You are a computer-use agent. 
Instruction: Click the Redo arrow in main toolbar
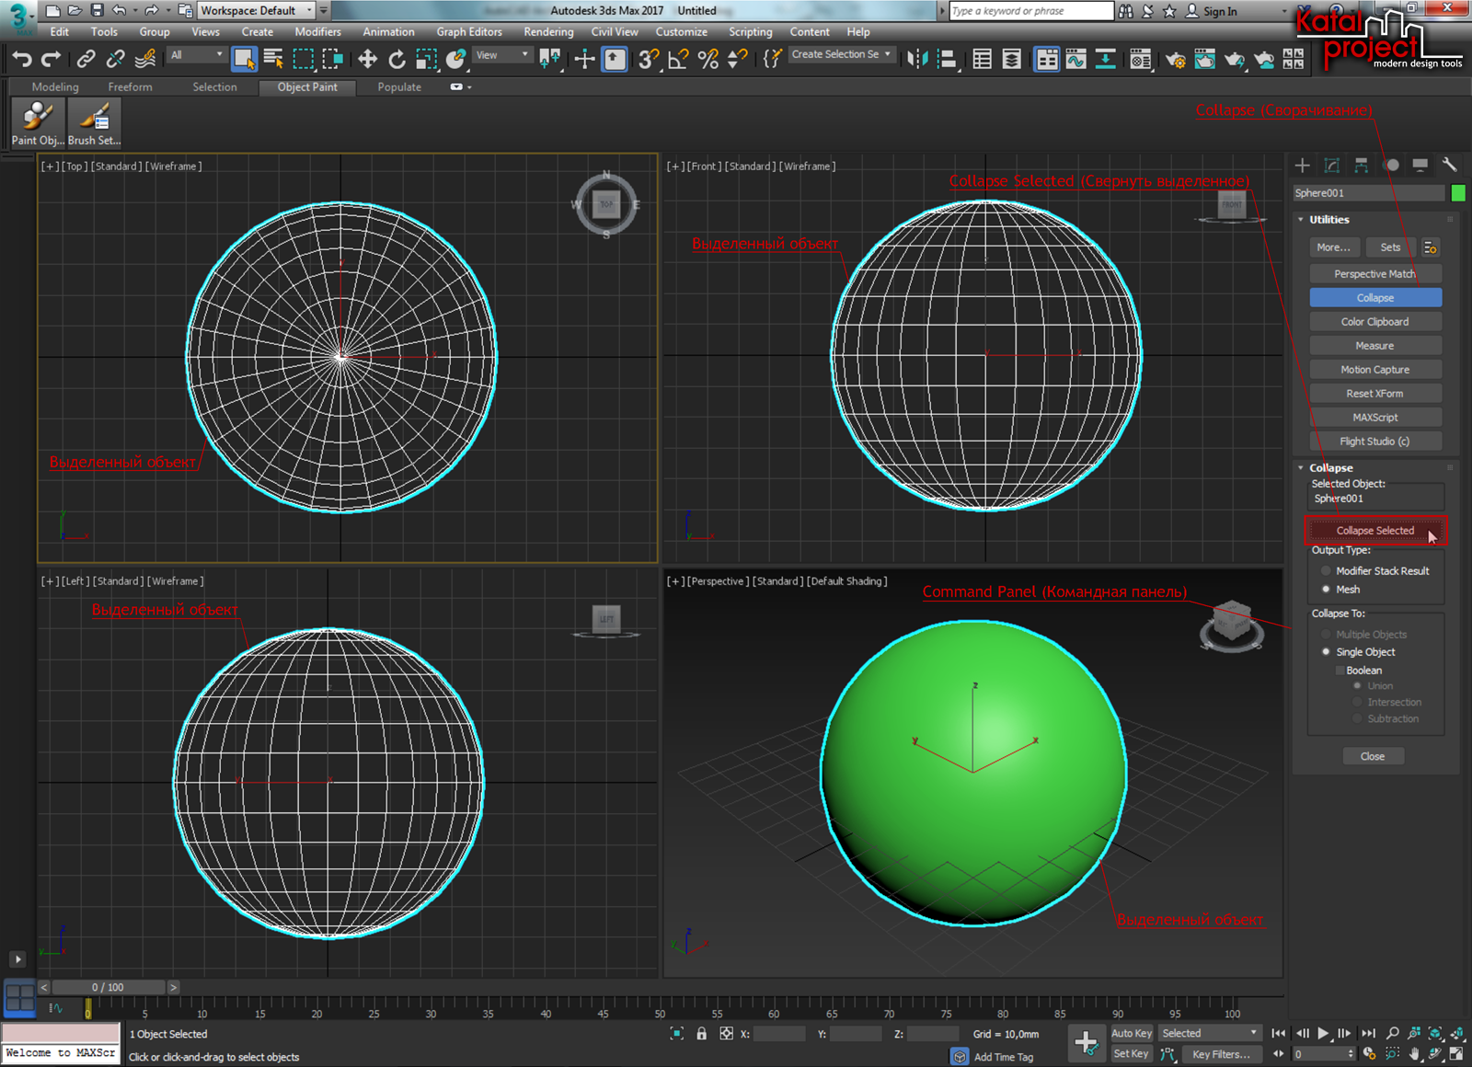pos(52,59)
